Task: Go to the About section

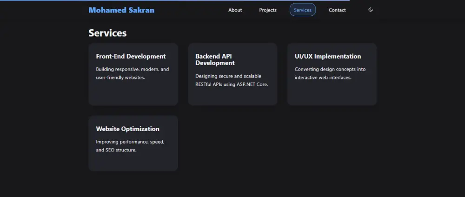Action: click(x=235, y=10)
